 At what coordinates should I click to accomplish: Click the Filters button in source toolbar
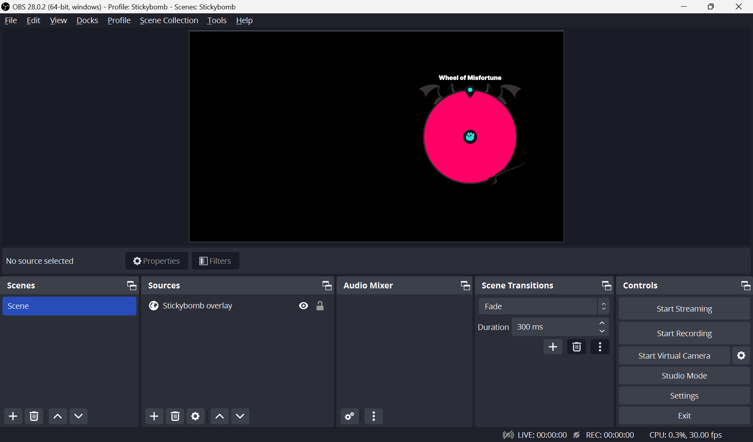point(215,261)
